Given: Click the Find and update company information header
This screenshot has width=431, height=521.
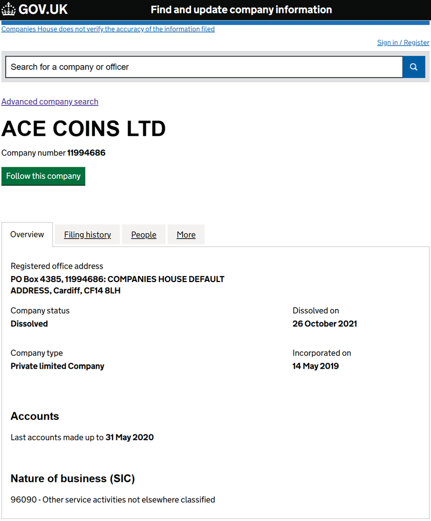Looking at the screenshot, I should click(x=241, y=10).
